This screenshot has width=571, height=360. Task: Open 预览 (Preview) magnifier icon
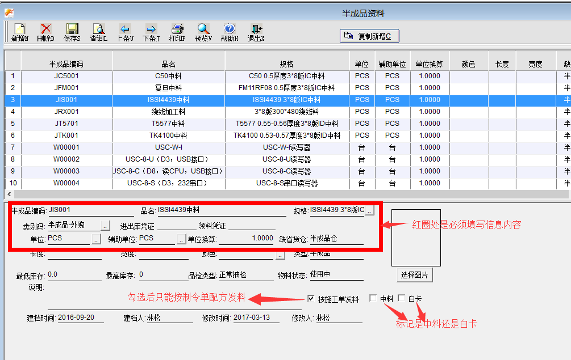click(x=203, y=32)
